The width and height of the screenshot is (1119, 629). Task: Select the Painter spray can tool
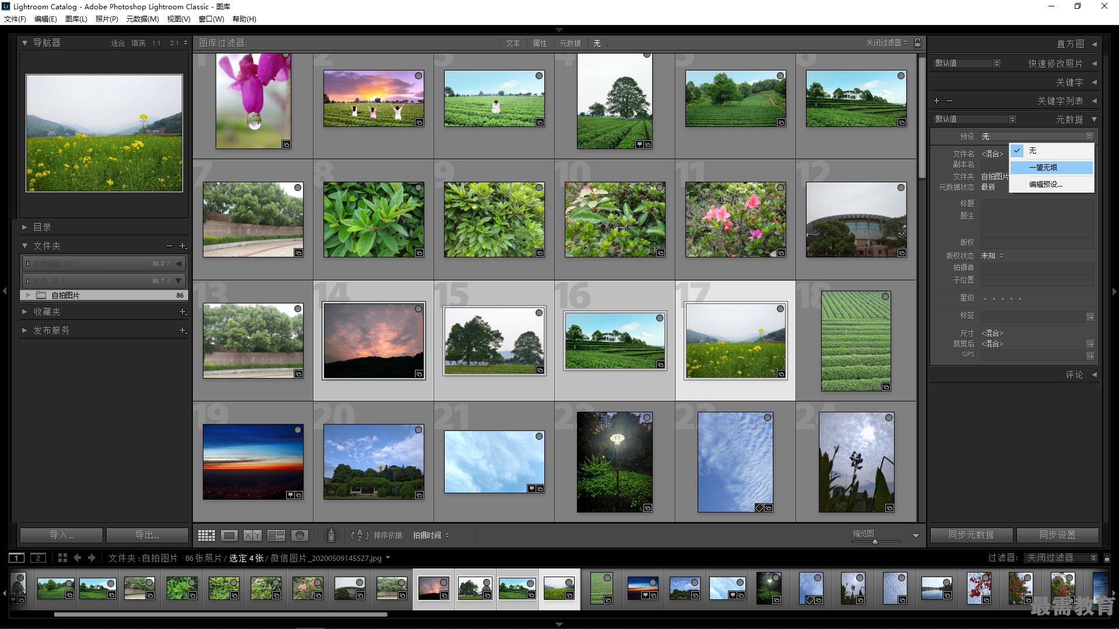(331, 535)
